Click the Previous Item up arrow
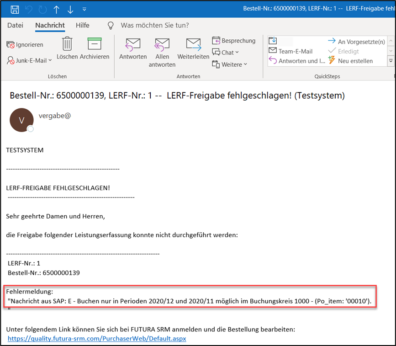The height and width of the screenshot is (346, 396). click(56, 9)
